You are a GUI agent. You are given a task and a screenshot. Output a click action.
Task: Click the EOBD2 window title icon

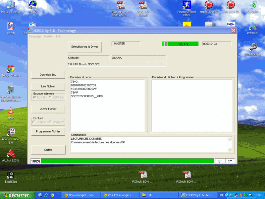tap(30, 31)
